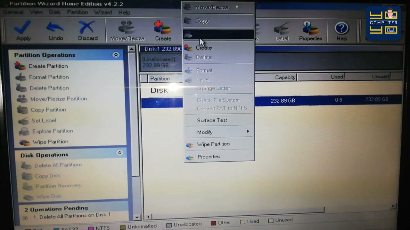Open the Properties toolbar icon
The width and height of the screenshot is (410, 230).
(x=310, y=31)
